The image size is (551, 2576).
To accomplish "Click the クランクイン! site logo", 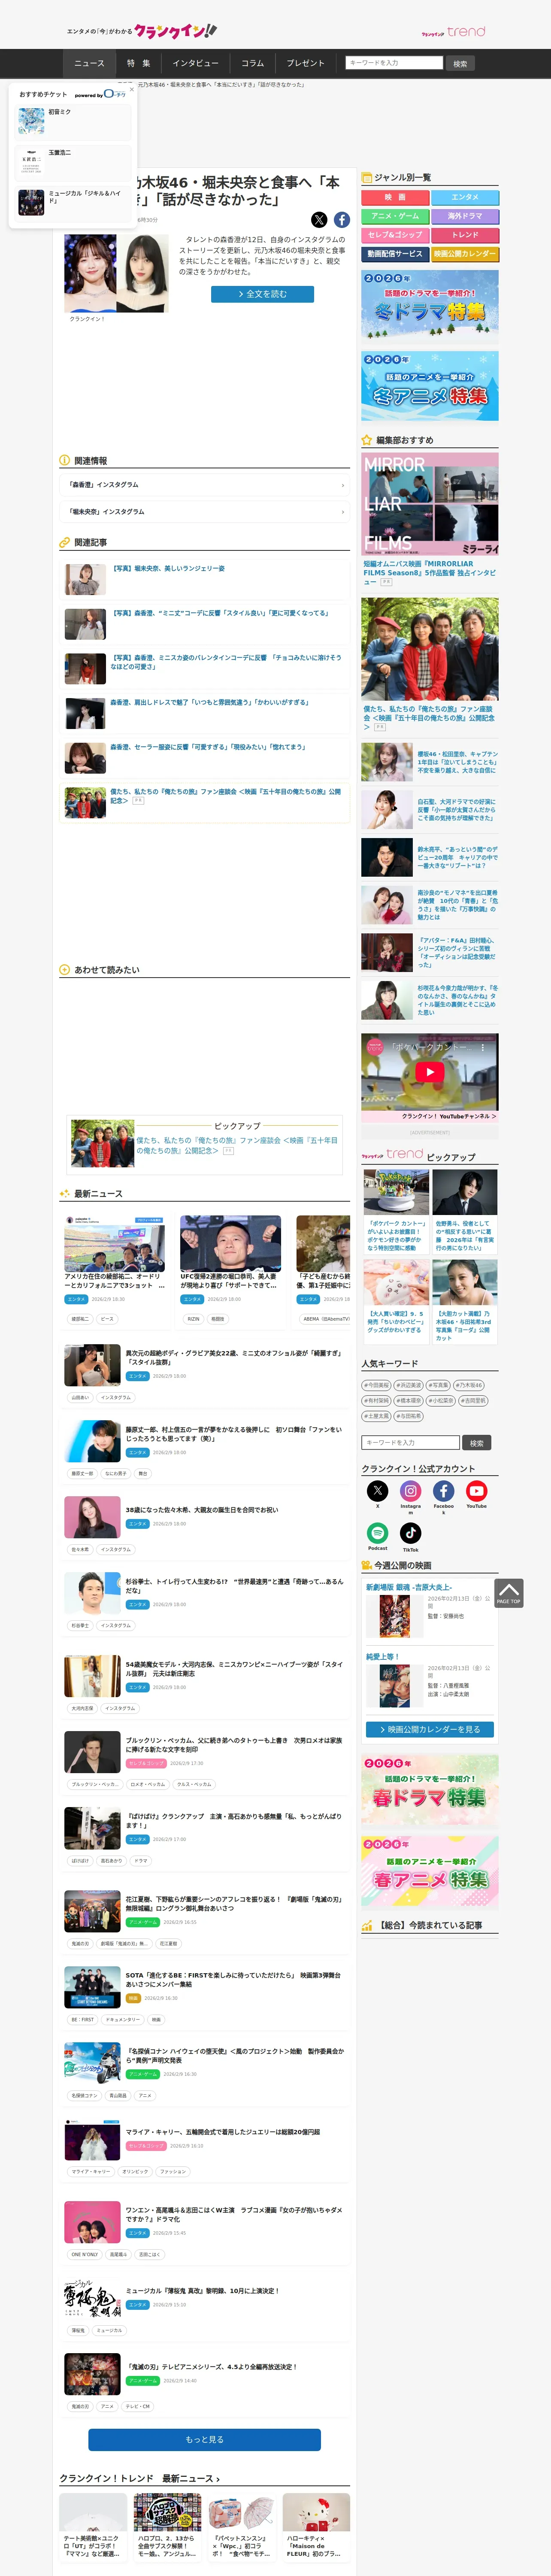I will [175, 31].
